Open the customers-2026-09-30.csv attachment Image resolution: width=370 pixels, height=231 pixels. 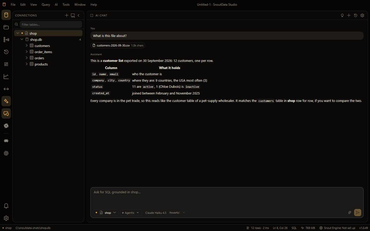click(118, 45)
